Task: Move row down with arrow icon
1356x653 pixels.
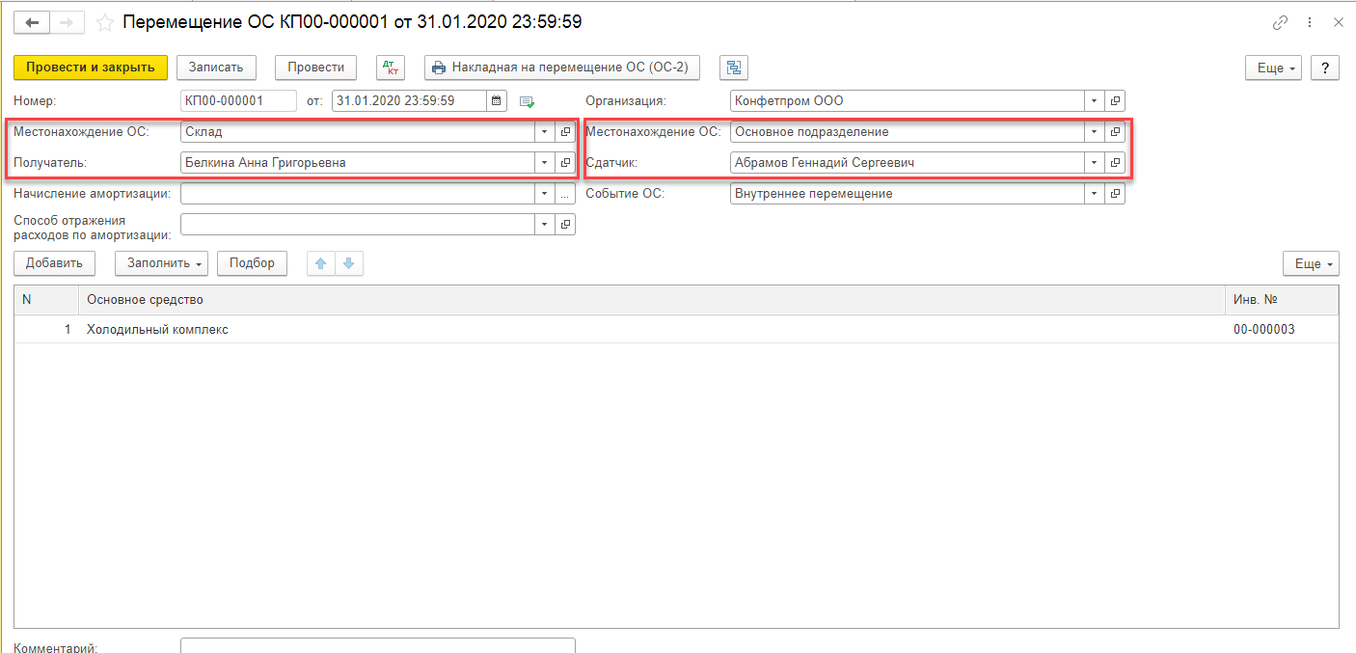Action: click(x=349, y=263)
